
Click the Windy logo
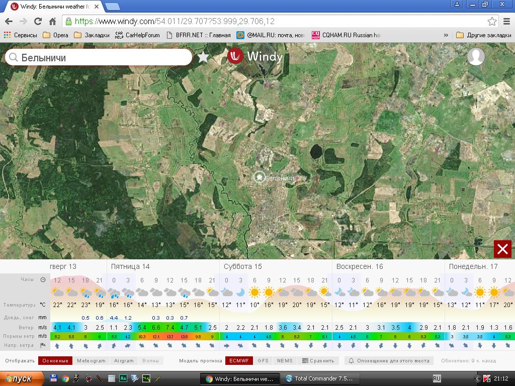pos(255,56)
